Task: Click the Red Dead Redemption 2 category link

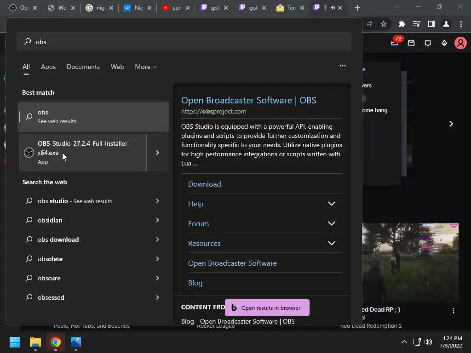Action: click(x=371, y=326)
